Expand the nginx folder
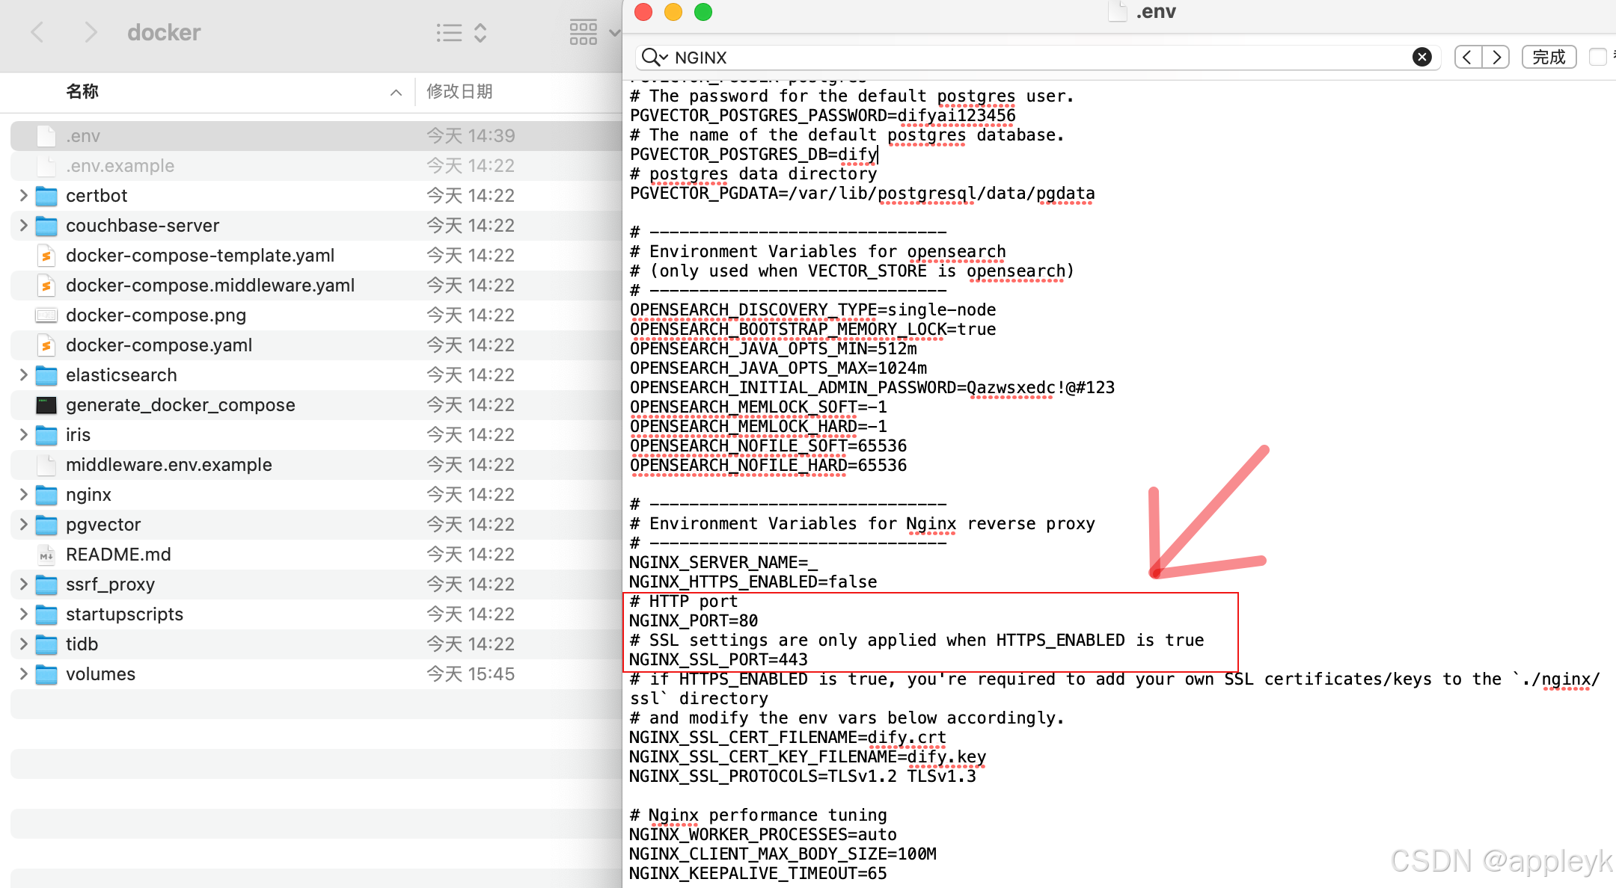This screenshot has height=888, width=1616. click(23, 494)
